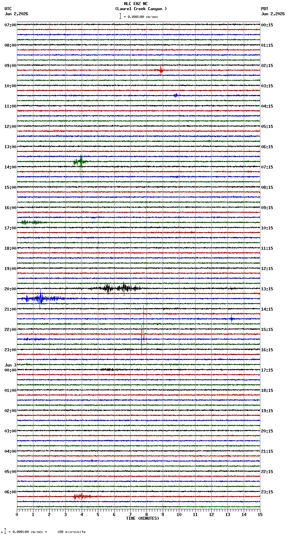This screenshot has height=536, width=287.
Task: Click the 'Jun 2,2026' date under UTC
Action: pos(17,14)
